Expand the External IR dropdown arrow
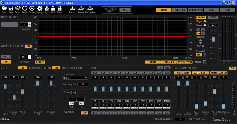The width and height of the screenshot is (237, 124). click(x=204, y=55)
